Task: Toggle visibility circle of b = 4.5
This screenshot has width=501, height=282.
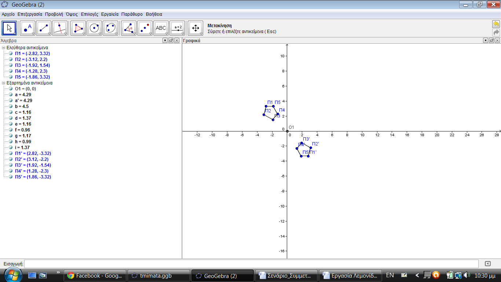Action: 11,106
